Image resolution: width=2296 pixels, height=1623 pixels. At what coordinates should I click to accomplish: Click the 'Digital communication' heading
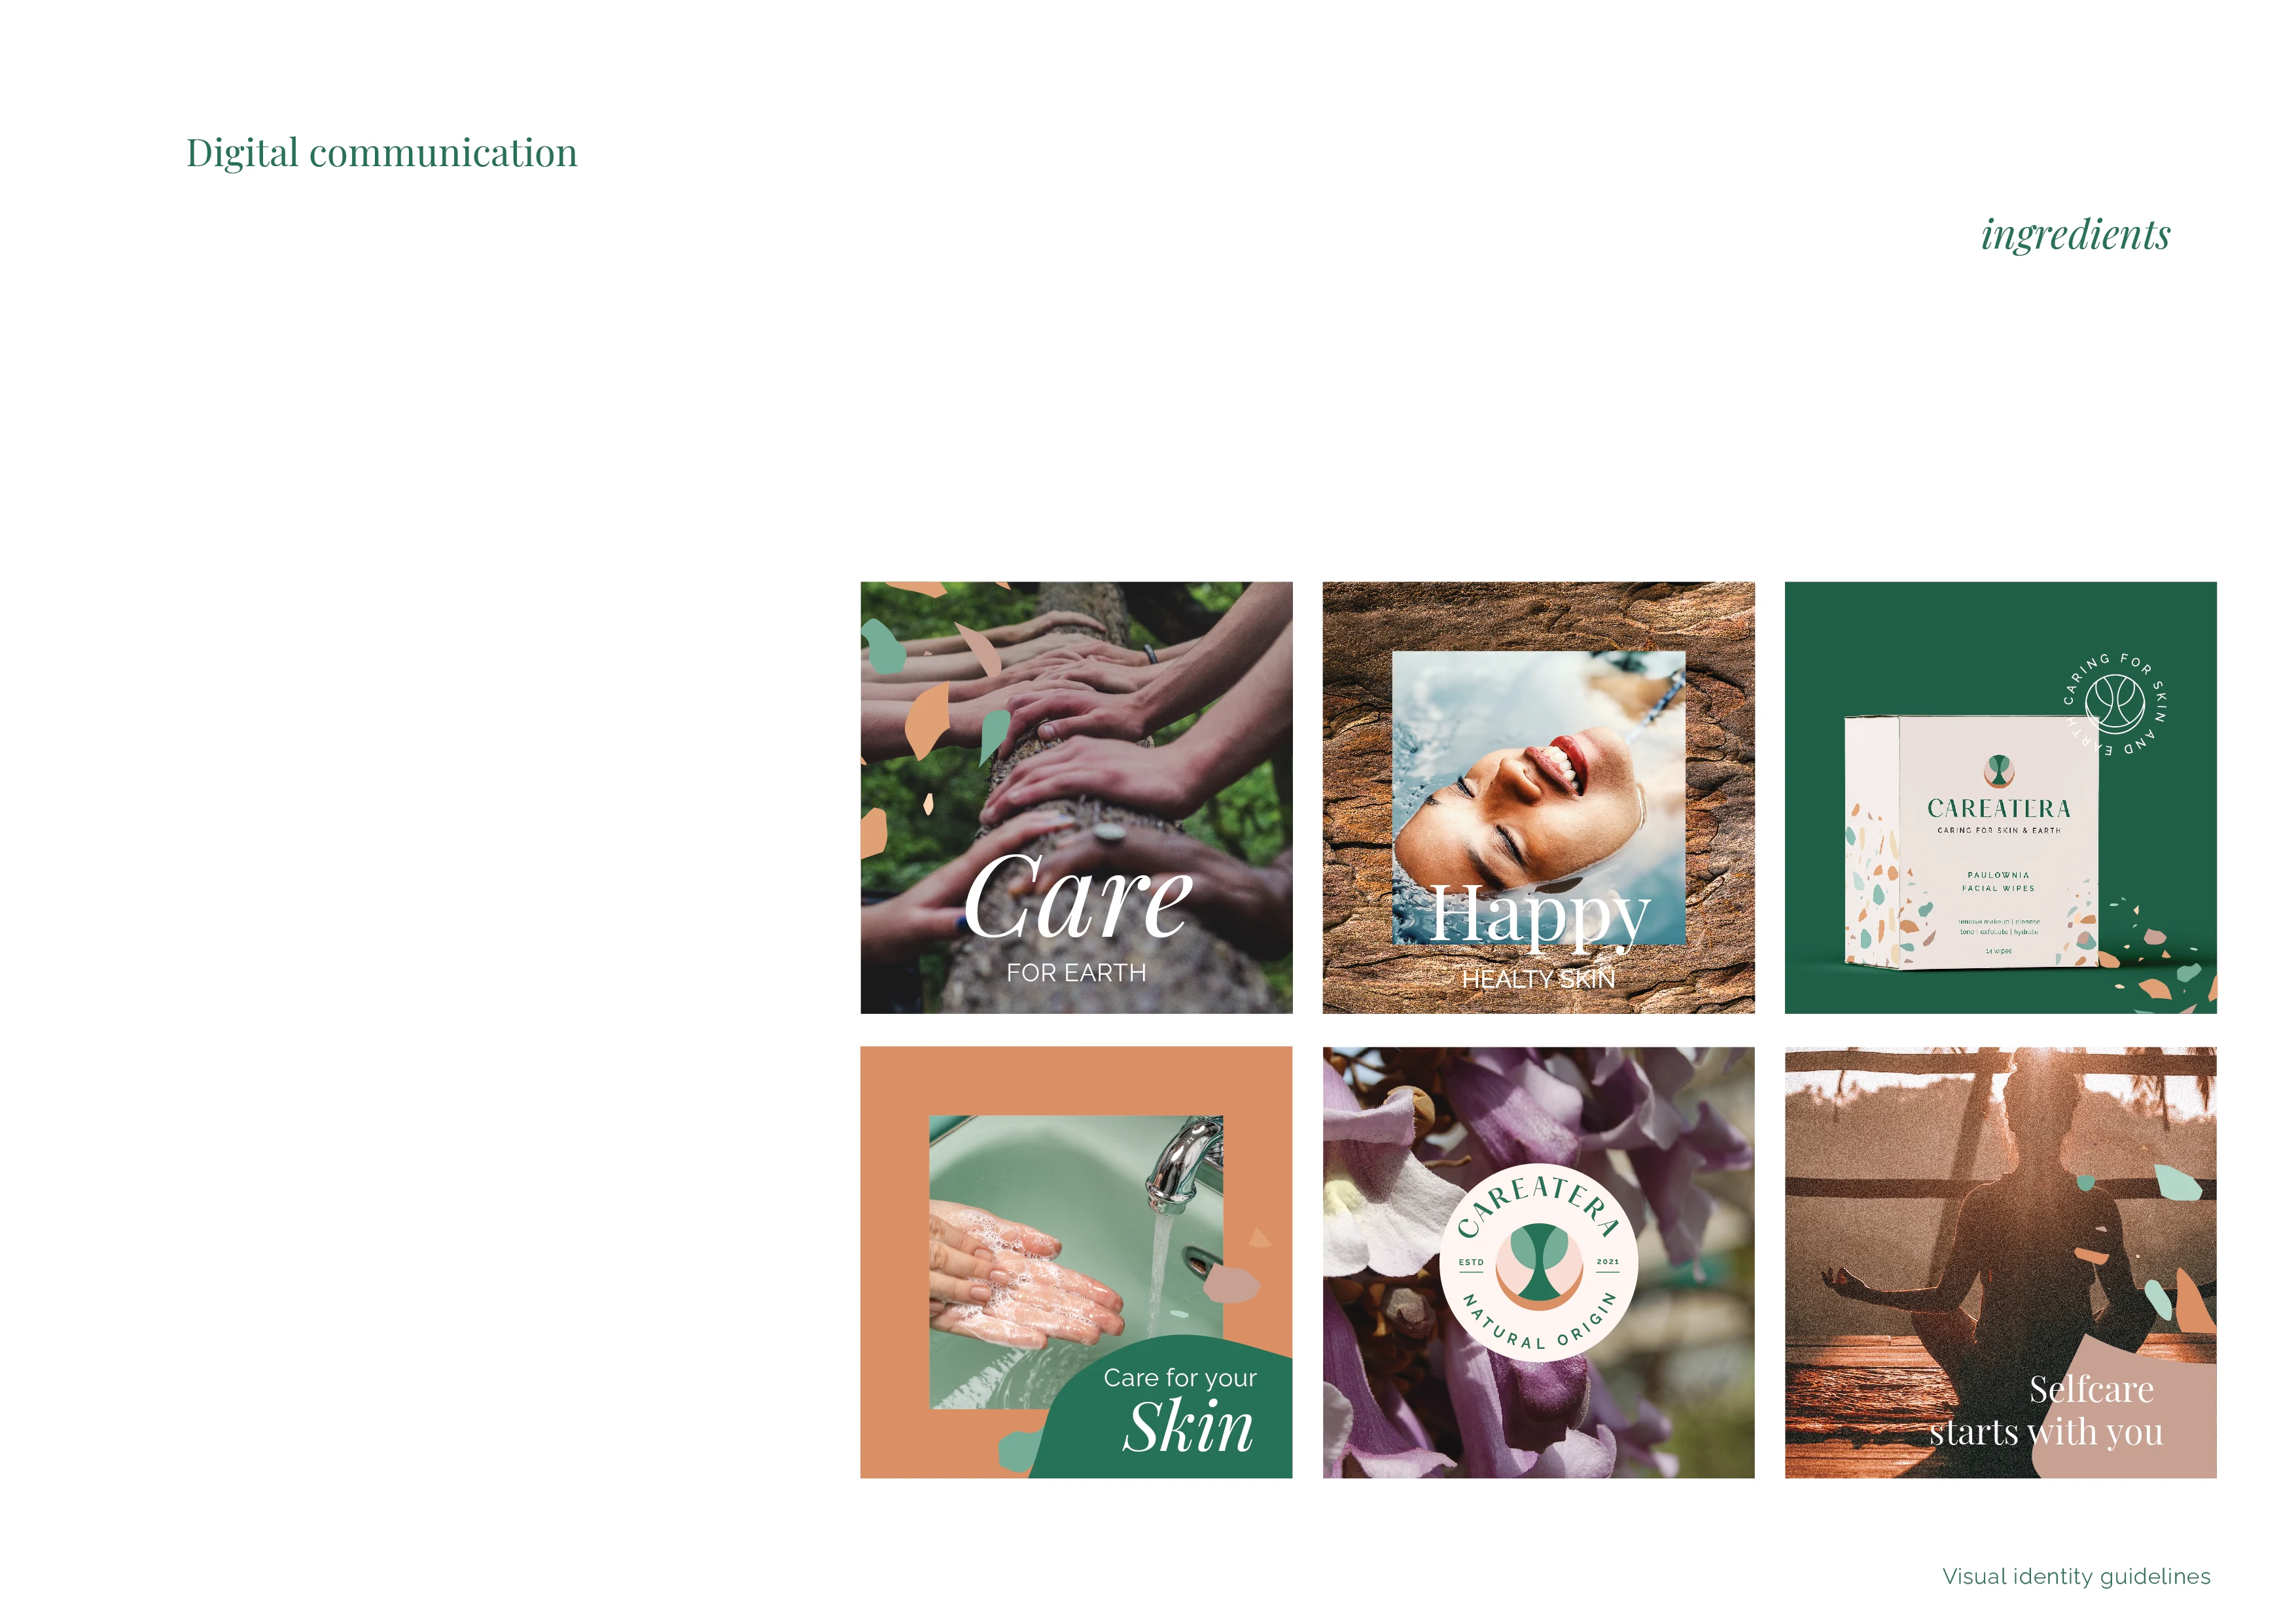pyautogui.click(x=381, y=154)
